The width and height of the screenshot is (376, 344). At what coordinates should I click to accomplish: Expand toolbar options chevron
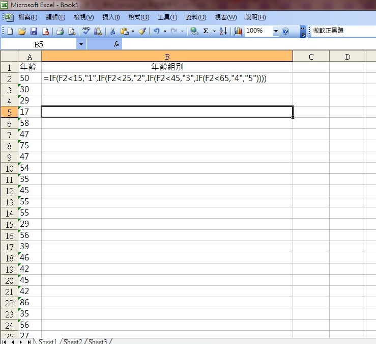(303, 31)
